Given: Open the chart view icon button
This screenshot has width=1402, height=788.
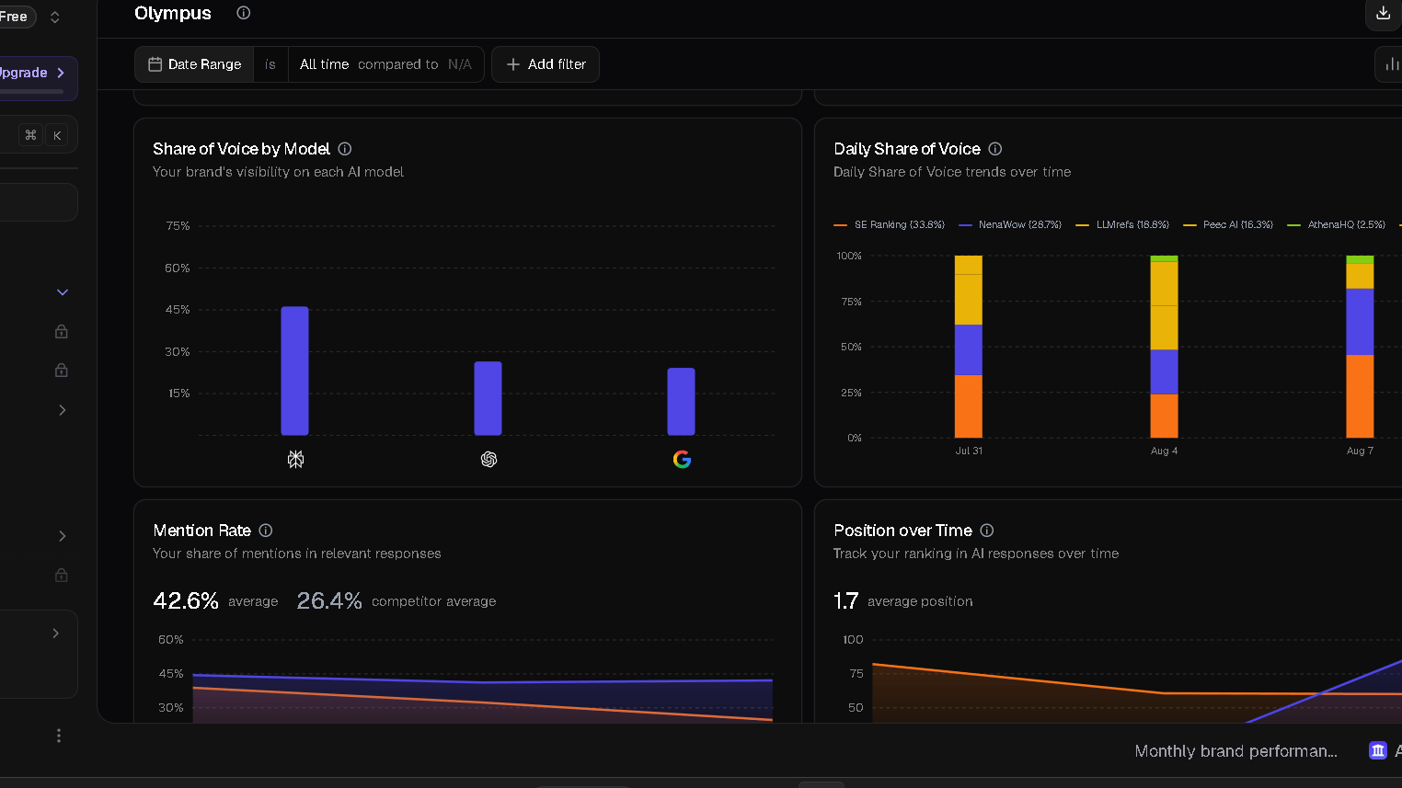Looking at the screenshot, I should coord(1389,64).
